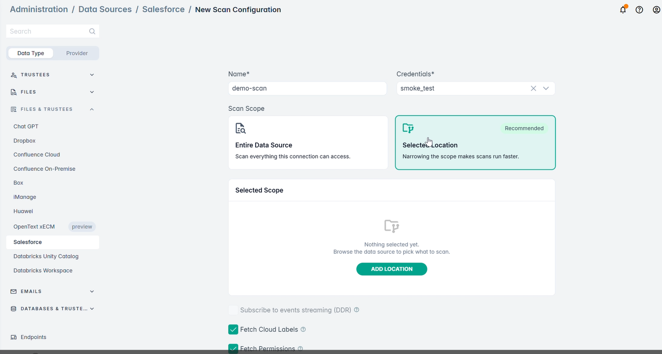Click the Emails envelope icon
This screenshot has width=662, height=354.
(13, 291)
